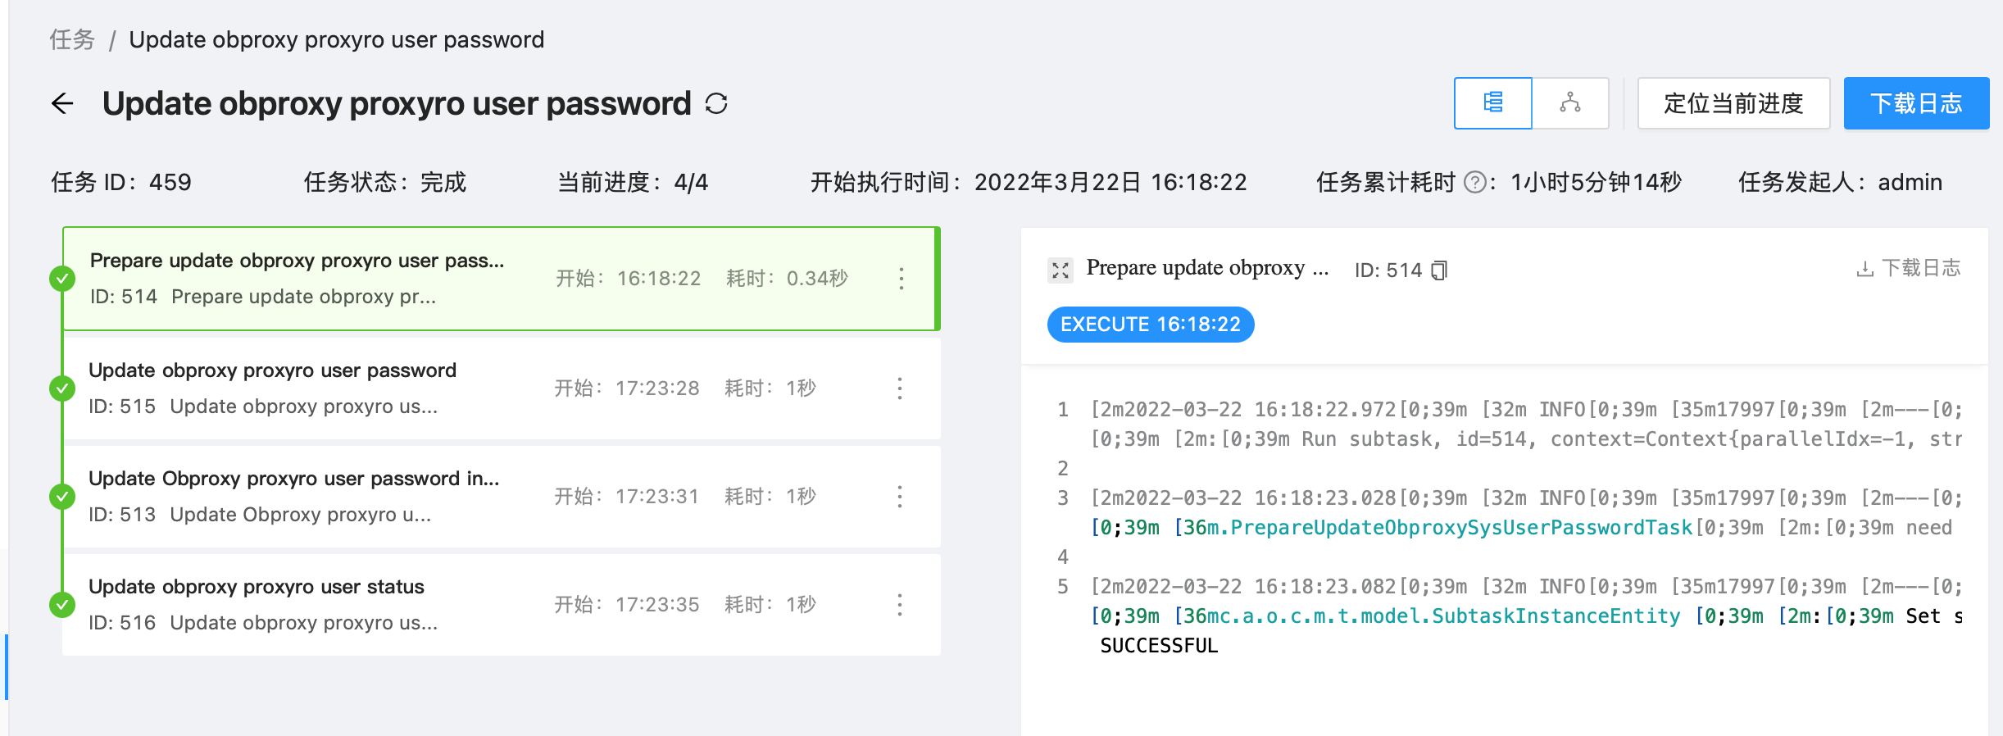Copy subtask ID 514 with copy icon

point(1439,270)
